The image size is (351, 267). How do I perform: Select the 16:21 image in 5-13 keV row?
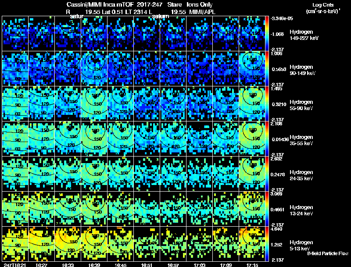click(15, 244)
